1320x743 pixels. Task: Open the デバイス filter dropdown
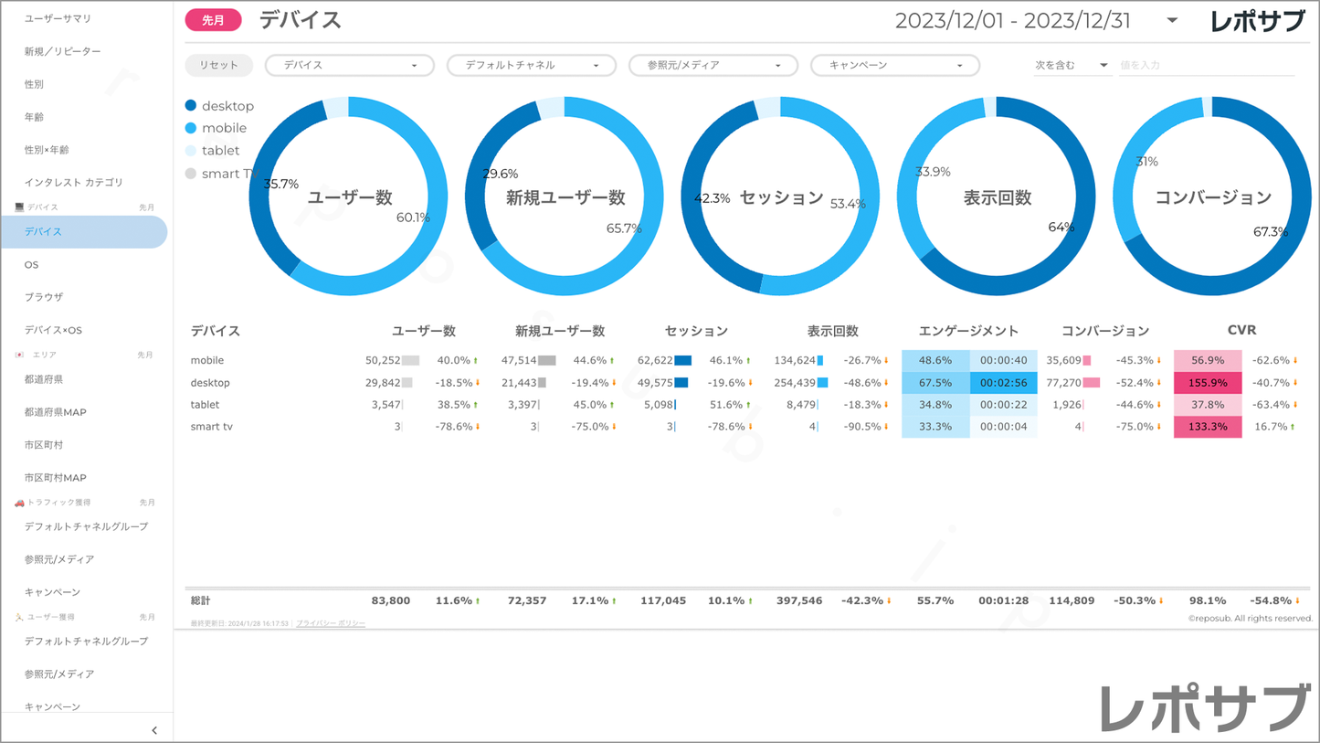[x=349, y=66]
